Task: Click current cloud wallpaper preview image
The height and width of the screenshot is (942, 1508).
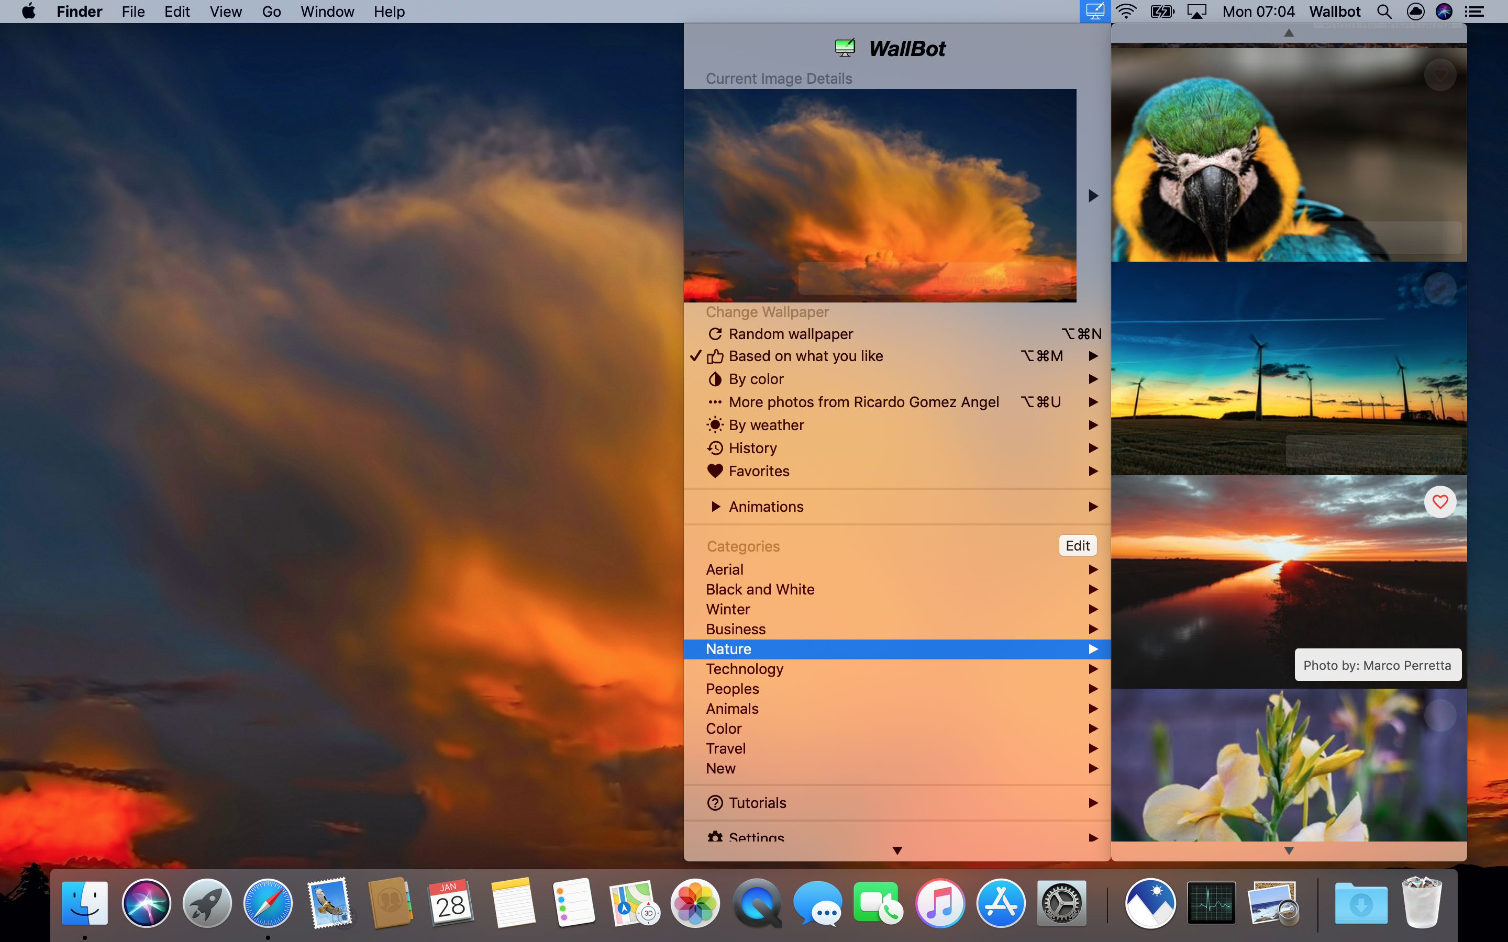Action: tap(880, 196)
